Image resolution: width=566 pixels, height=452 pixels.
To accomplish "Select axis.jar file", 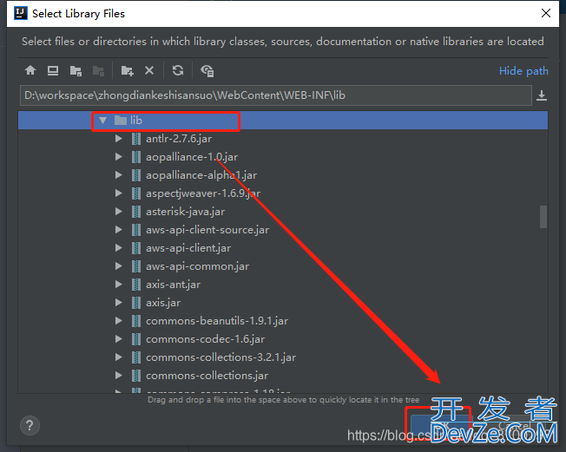I will [x=163, y=303].
